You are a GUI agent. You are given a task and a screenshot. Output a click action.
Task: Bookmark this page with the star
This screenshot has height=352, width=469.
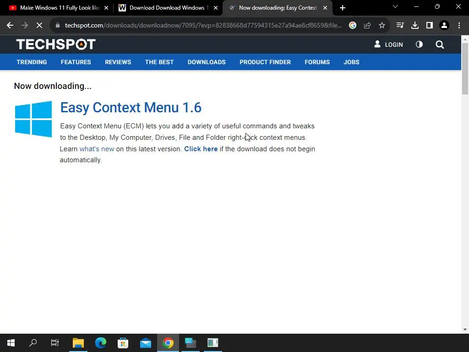pyautogui.click(x=382, y=26)
